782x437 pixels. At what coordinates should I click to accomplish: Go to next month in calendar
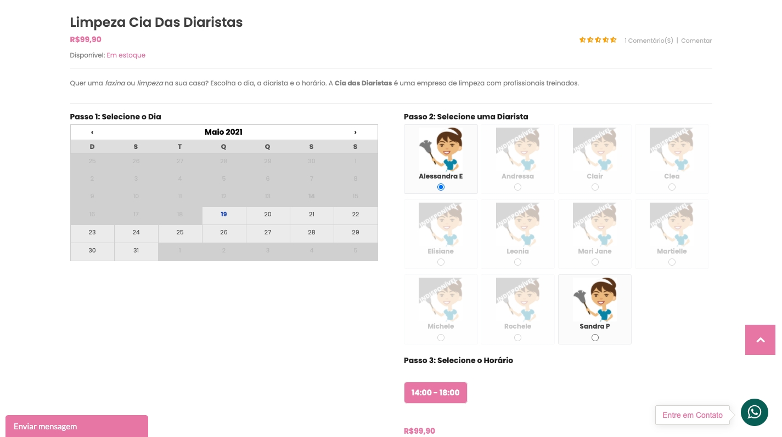pyautogui.click(x=355, y=132)
